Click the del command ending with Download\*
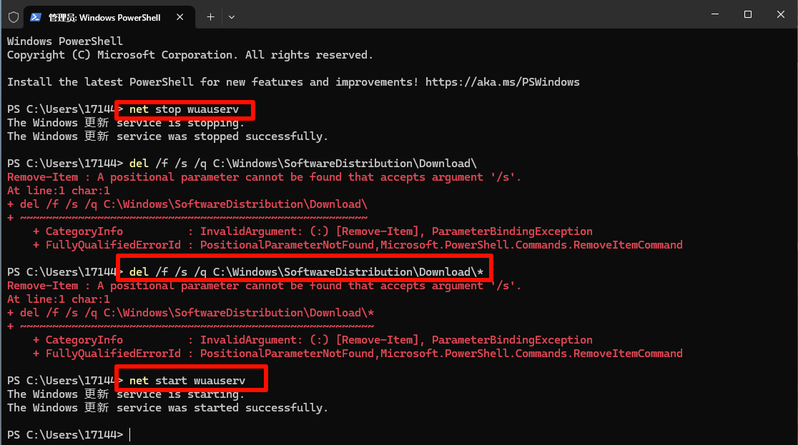 tap(306, 272)
